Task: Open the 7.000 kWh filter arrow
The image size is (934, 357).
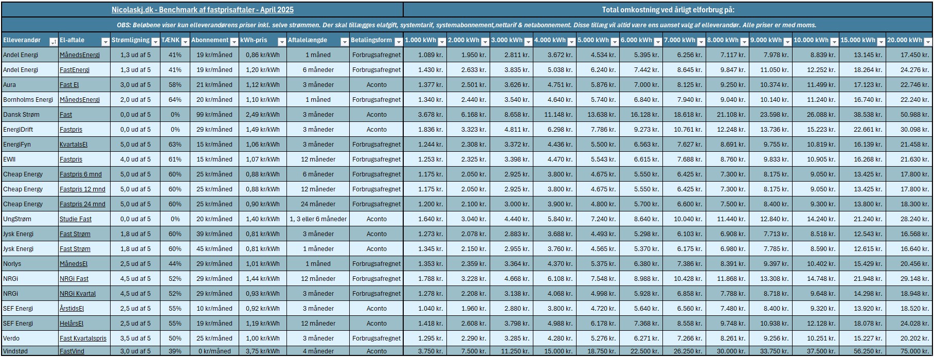Action: (x=700, y=42)
